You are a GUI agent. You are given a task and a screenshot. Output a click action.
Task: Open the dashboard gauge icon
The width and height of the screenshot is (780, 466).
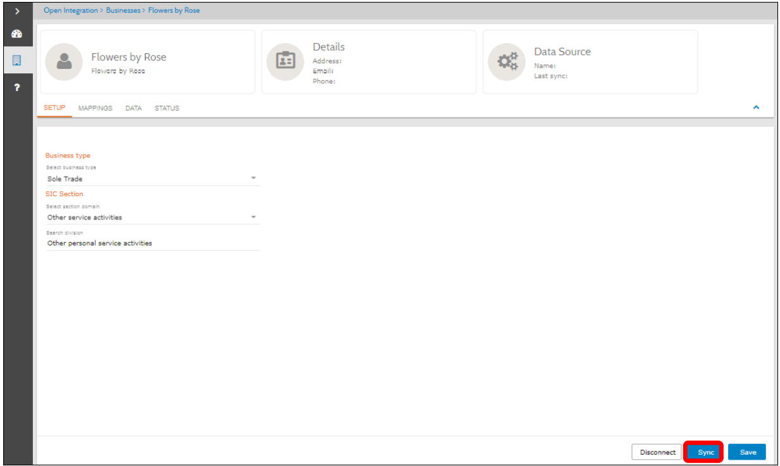[17, 34]
